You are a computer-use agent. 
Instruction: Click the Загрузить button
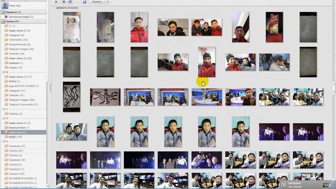click(97, 2)
